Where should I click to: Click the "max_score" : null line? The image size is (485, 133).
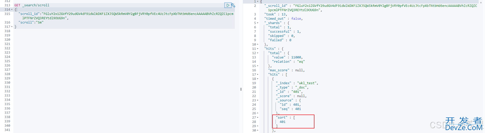pyautogui.click(x=286, y=70)
